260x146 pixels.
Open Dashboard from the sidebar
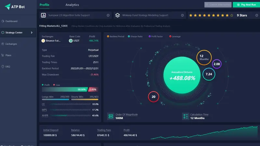click(x=11, y=21)
